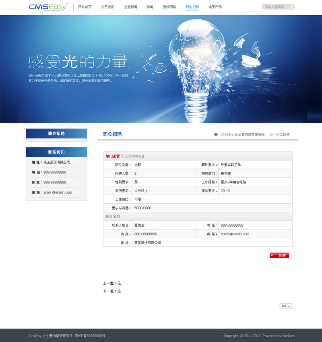
Task: Click the 联系我们 sidebar heading
Action: [56, 152]
